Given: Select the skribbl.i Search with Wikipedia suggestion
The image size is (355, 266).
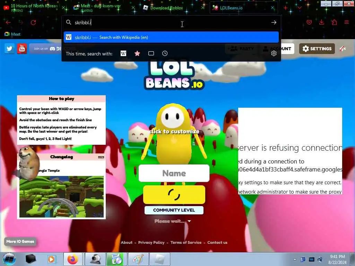Looking at the screenshot, I should tap(171, 37).
